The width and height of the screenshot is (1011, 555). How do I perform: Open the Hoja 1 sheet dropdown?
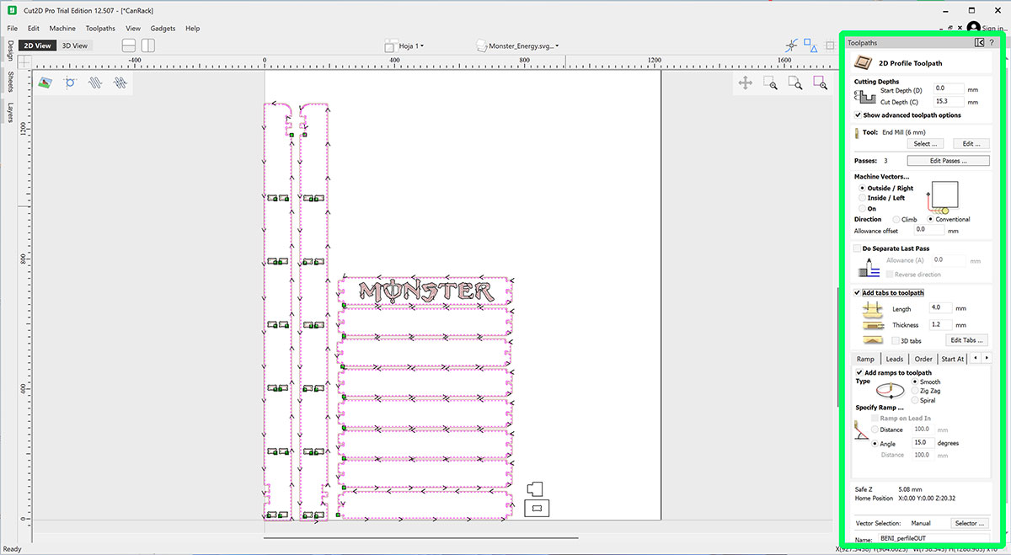pos(410,45)
